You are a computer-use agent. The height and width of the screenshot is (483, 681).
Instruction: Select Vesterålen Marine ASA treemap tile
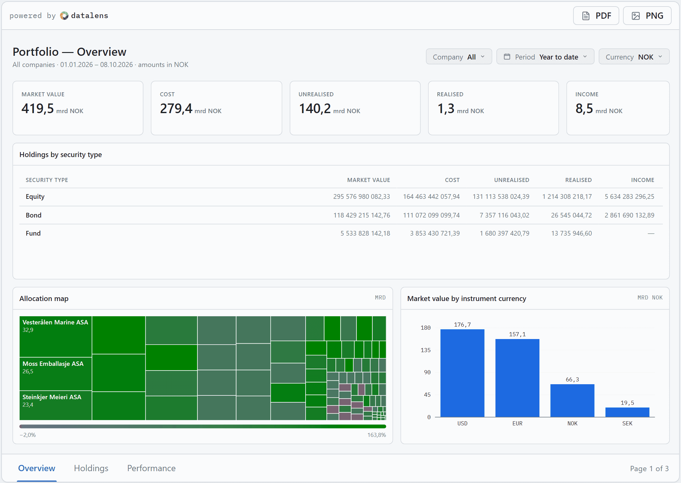(x=56, y=337)
